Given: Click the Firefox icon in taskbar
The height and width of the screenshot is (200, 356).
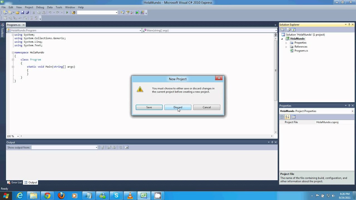Looking at the screenshot, I should click(x=61, y=196).
